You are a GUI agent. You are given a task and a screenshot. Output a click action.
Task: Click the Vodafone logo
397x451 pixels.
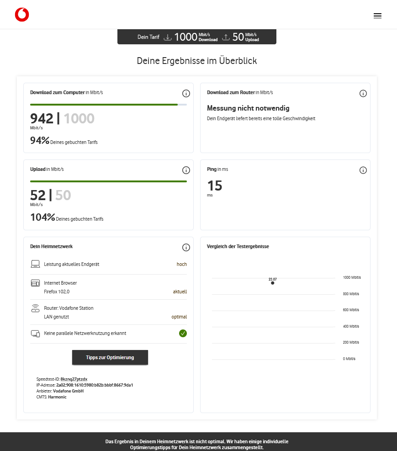(21, 15)
